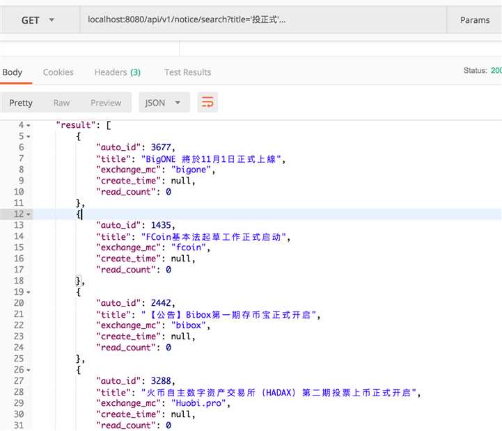Click null create_time value on line 9
Viewport: 502px width, 431px height.
[181, 181]
